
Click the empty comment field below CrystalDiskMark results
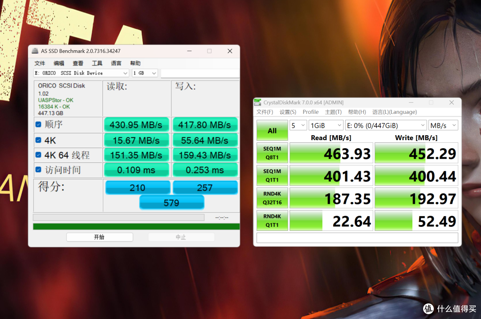pyautogui.click(x=357, y=238)
